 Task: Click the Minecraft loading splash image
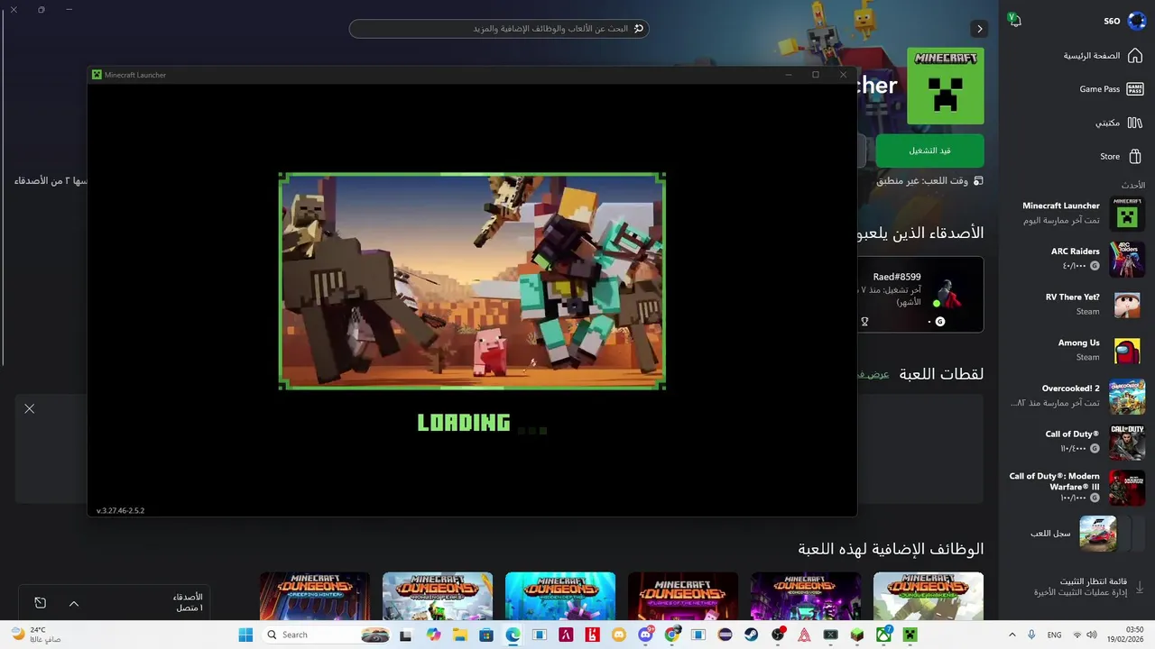click(472, 281)
